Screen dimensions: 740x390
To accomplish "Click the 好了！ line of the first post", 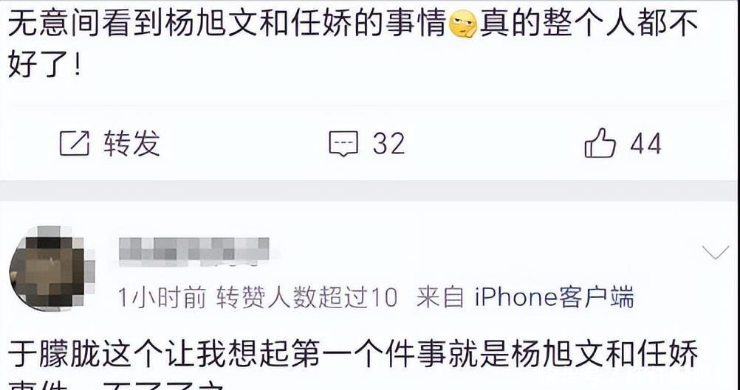I will pos(45,65).
